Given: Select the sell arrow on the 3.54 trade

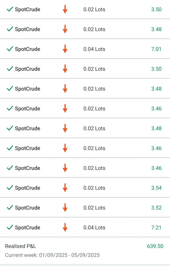Looking at the screenshot, I should (x=65, y=188).
